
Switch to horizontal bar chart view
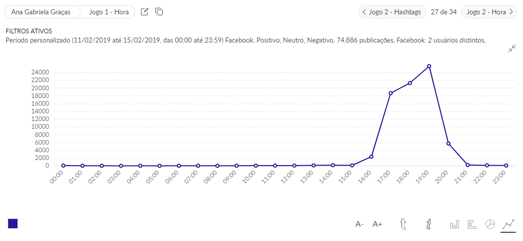click(472, 224)
